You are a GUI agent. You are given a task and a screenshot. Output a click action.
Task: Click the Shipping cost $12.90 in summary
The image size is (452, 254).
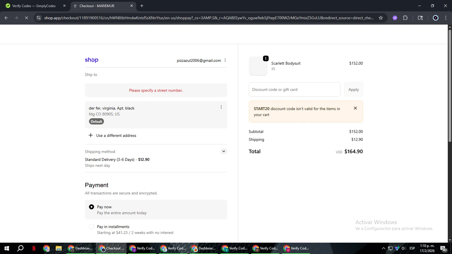pyautogui.click(x=357, y=139)
